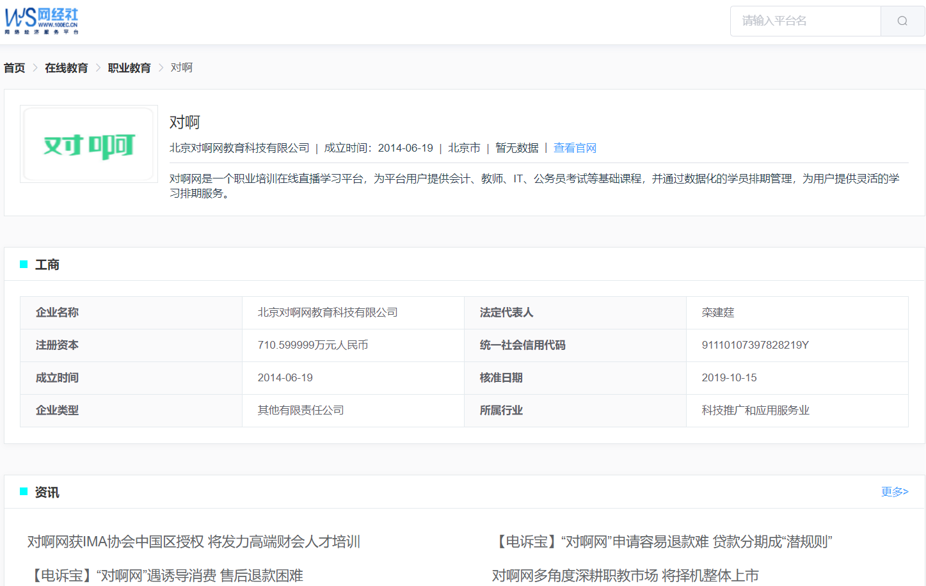
Task: Click 核准日期 table label
Action: tap(502, 377)
